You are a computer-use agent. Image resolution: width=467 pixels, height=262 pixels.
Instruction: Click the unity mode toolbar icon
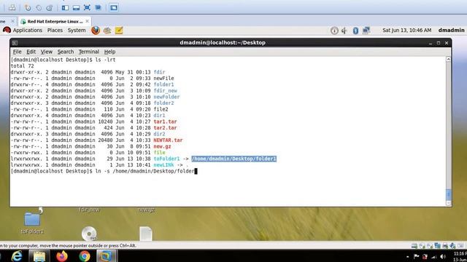98,8
